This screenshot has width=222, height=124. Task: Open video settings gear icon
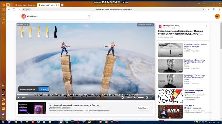[x=147, y=97]
